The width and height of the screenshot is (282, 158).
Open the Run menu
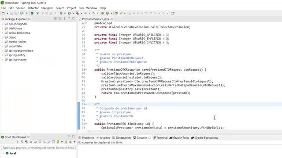pos(81,8)
